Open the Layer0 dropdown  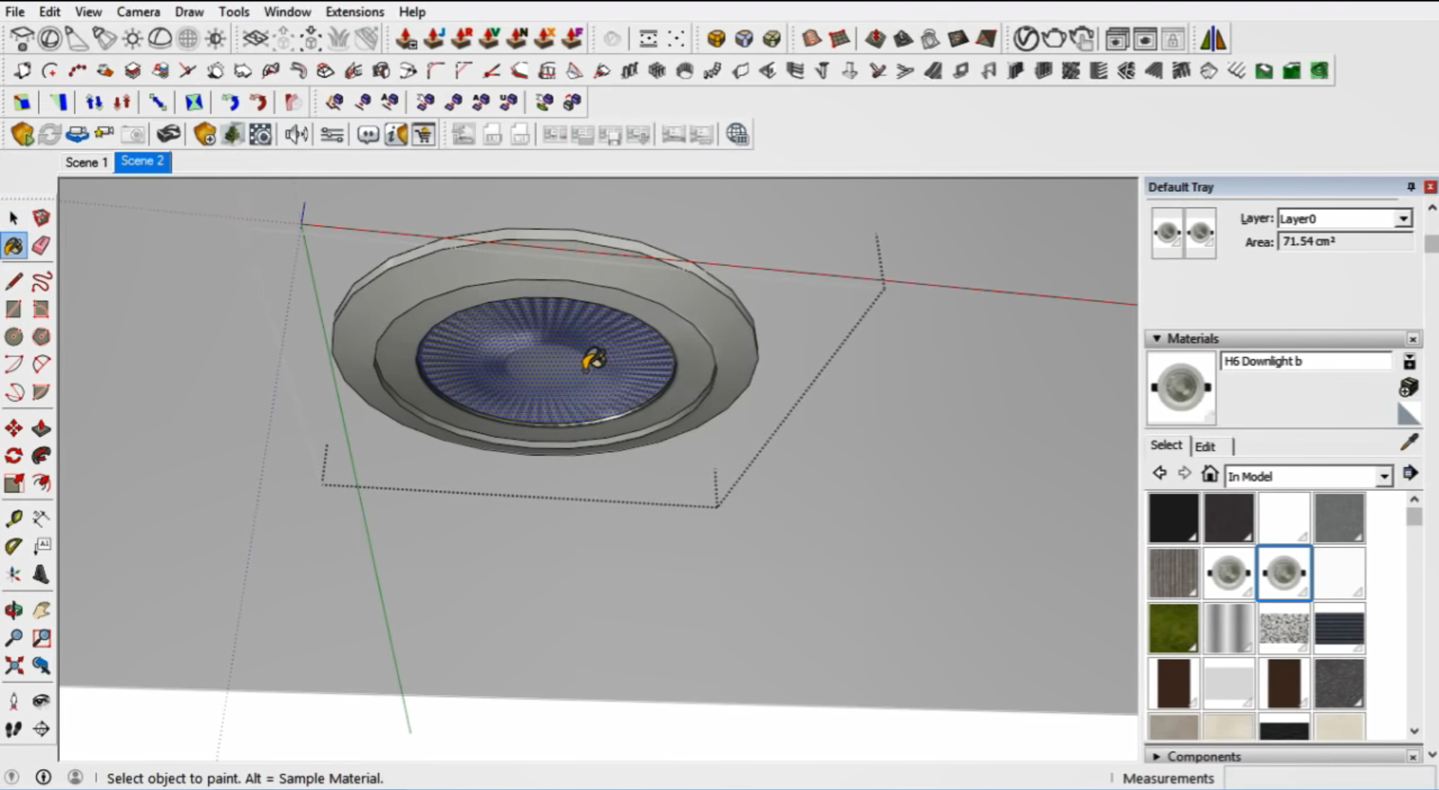tap(1403, 219)
